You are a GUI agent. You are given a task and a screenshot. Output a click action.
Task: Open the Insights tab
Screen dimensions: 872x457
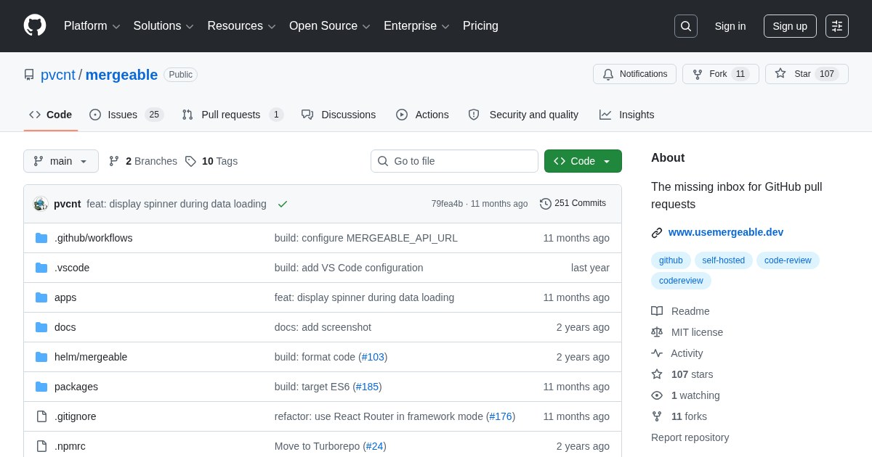(626, 115)
